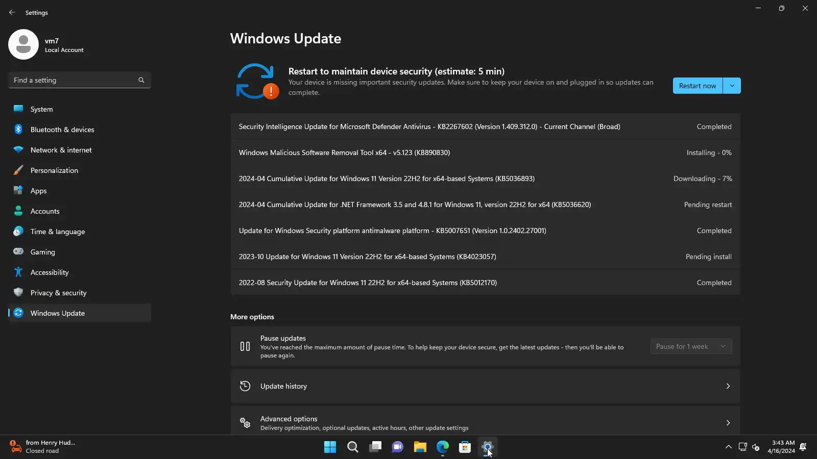Show hidden system tray icons

point(729,447)
